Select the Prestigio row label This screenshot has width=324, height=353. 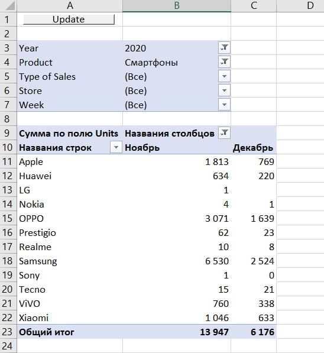click(x=70, y=232)
